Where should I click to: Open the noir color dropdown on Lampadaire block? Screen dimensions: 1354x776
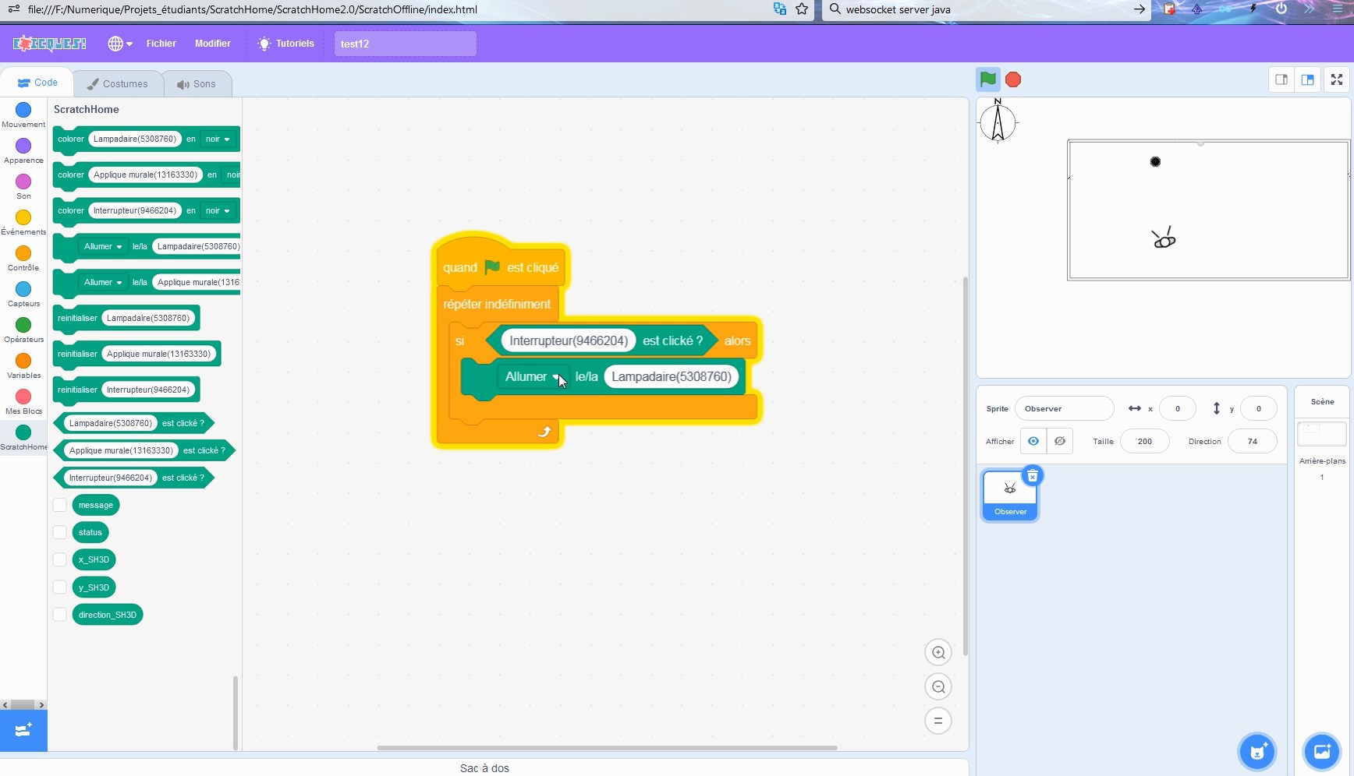pos(218,139)
